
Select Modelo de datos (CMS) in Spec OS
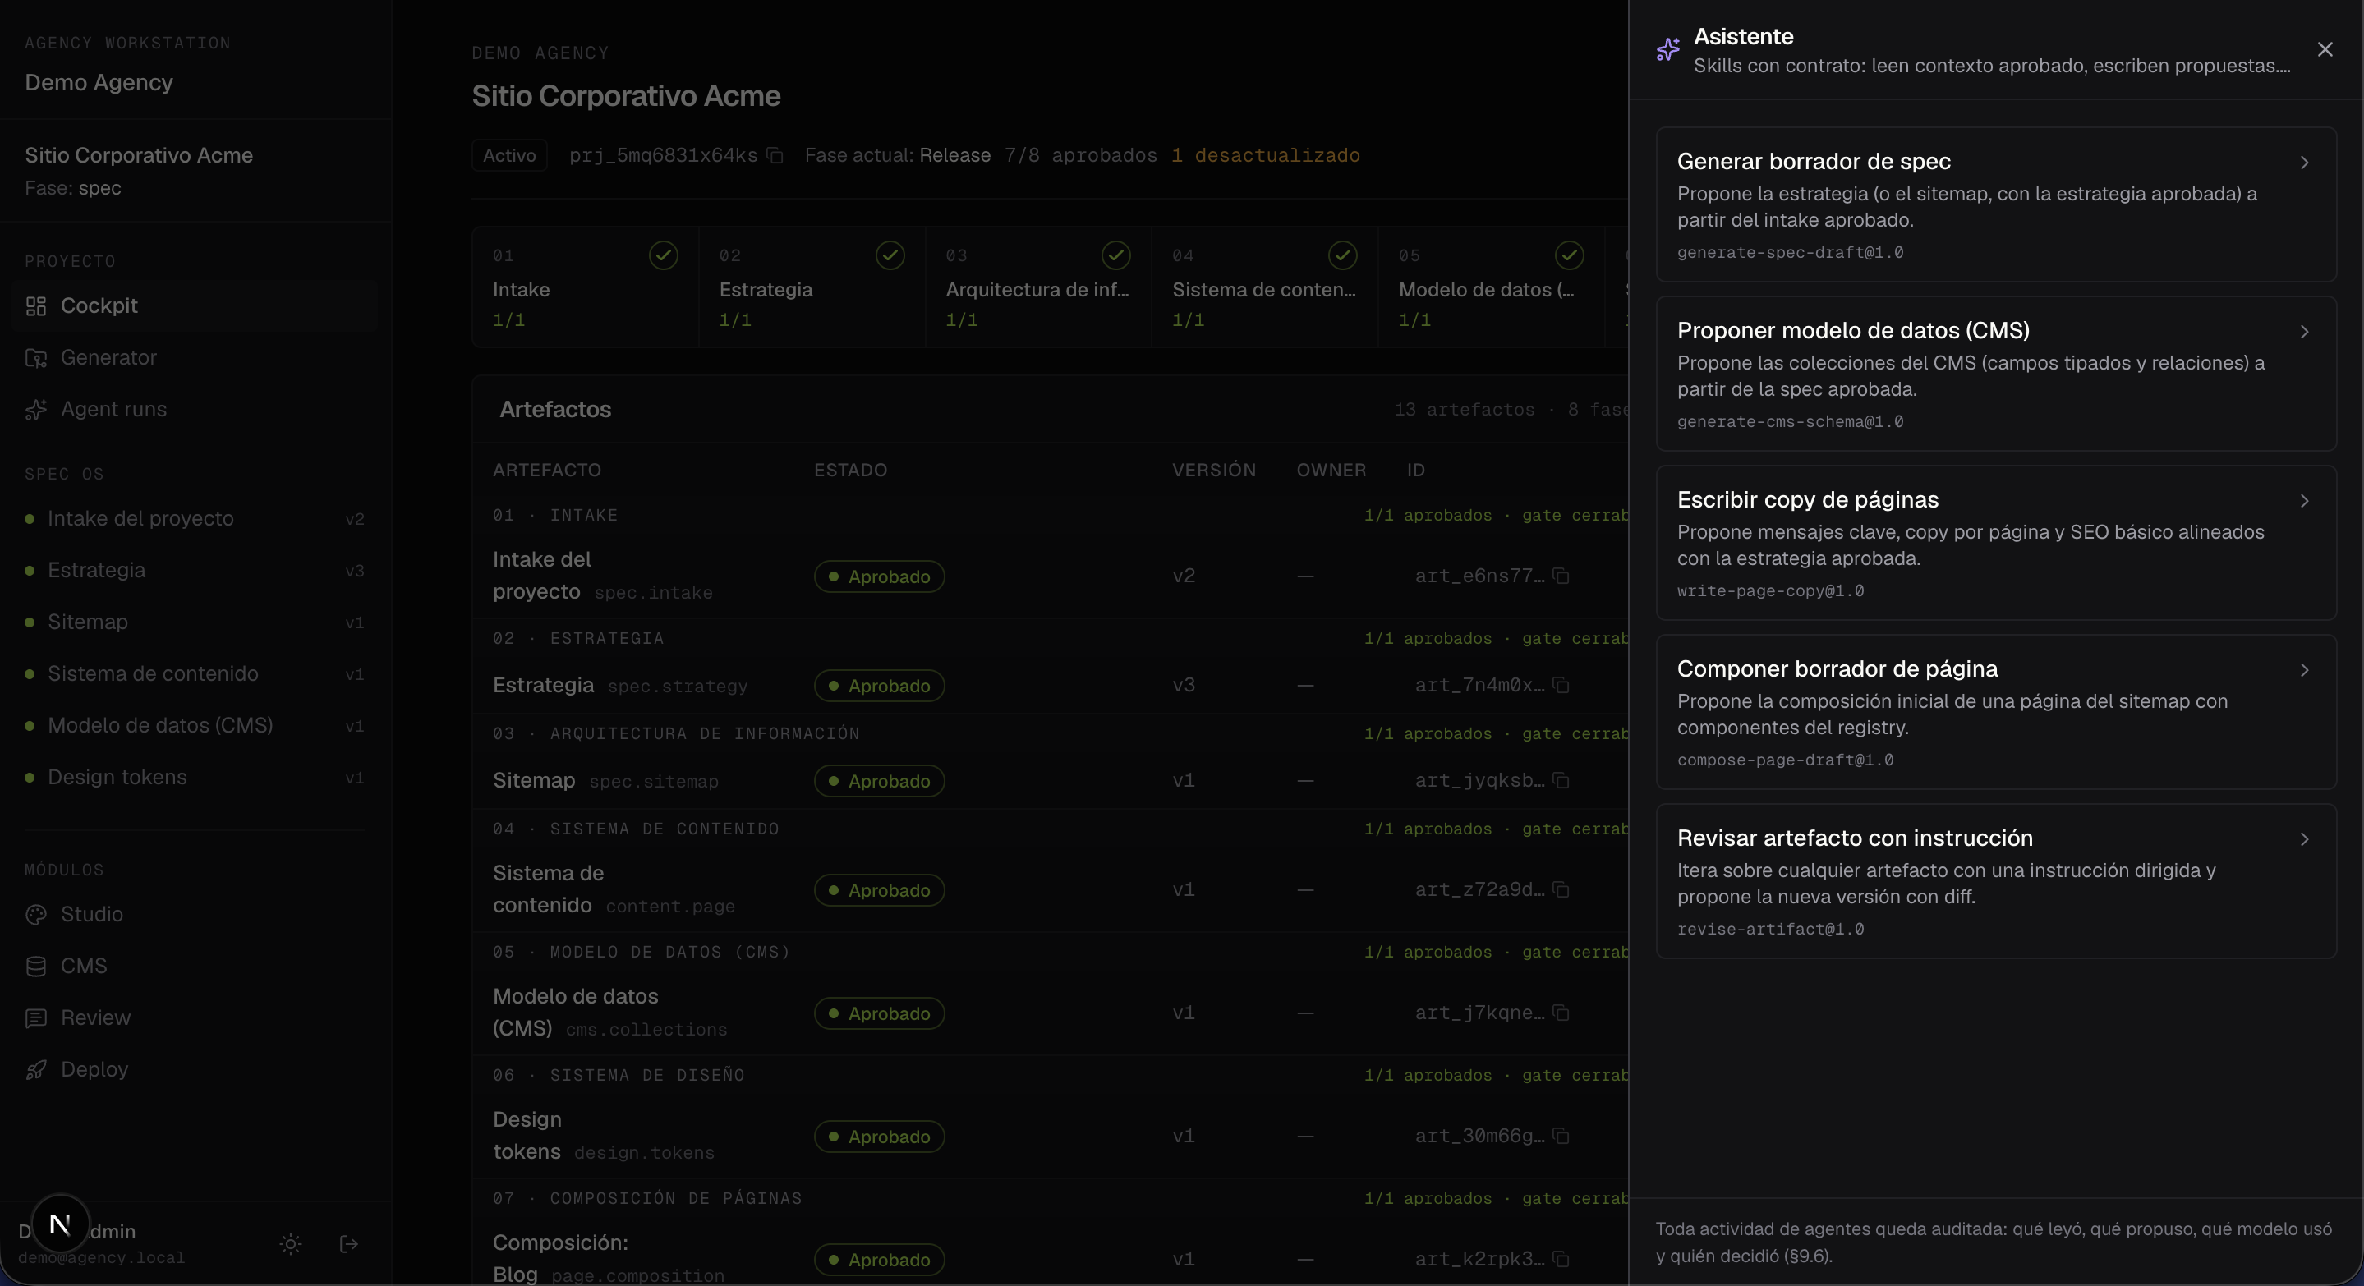[195, 726]
